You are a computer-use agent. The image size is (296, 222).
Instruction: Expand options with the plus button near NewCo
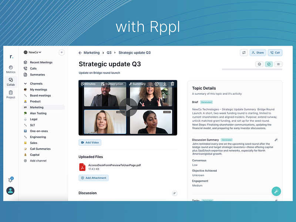61,52
